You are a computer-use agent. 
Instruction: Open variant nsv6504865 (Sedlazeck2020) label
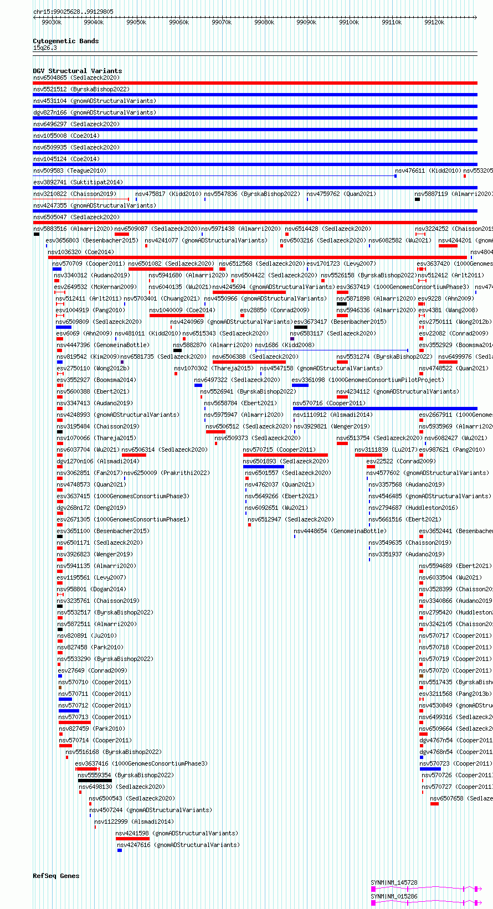[x=76, y=78]
